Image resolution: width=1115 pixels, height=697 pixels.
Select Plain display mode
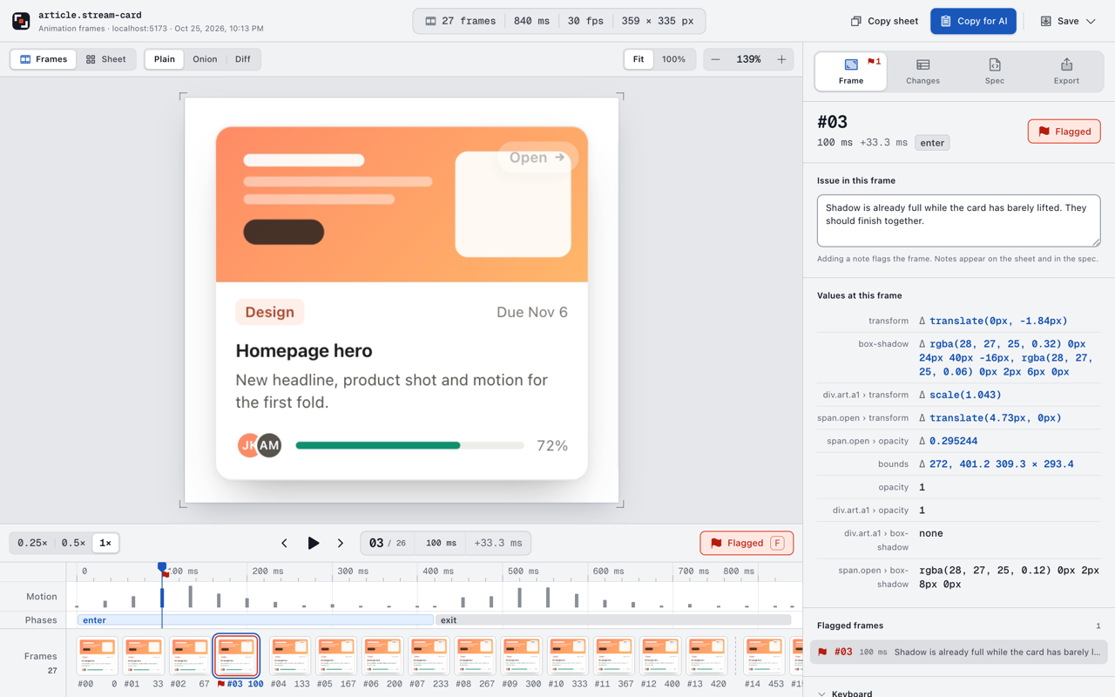click(x=165, y=59)
